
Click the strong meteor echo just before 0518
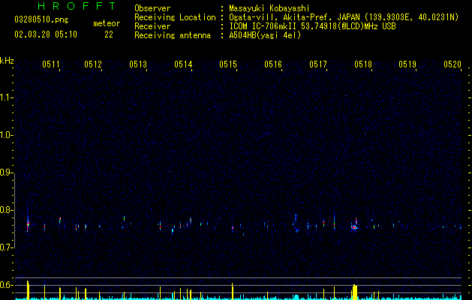[355, 226]
